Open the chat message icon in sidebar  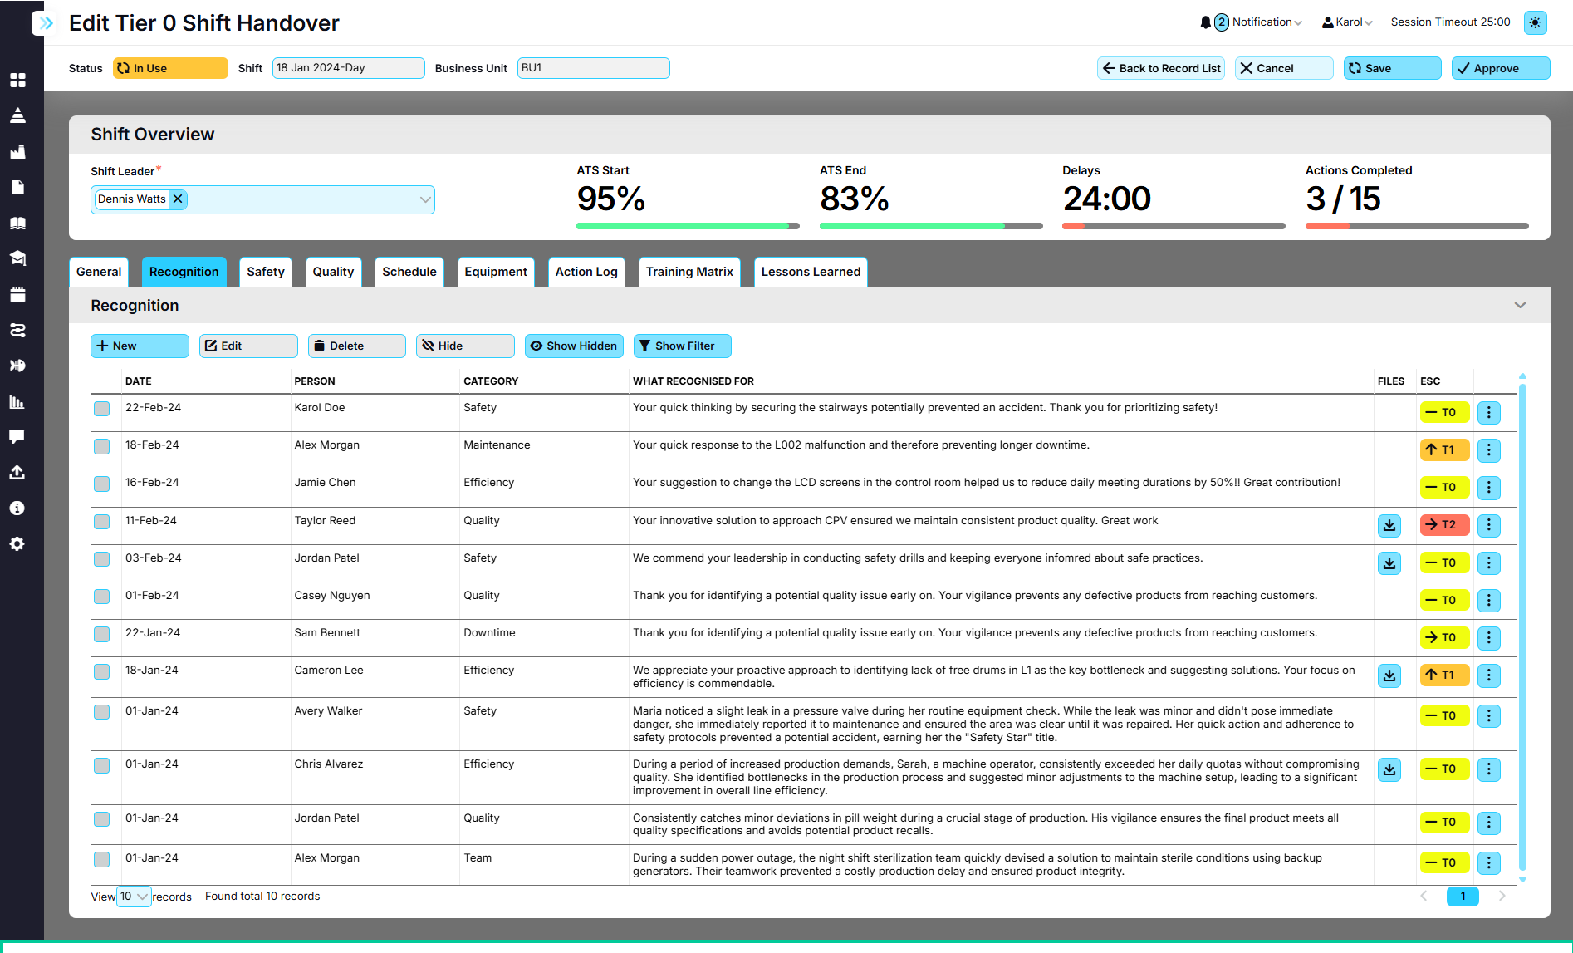click(x=17, y=437)
